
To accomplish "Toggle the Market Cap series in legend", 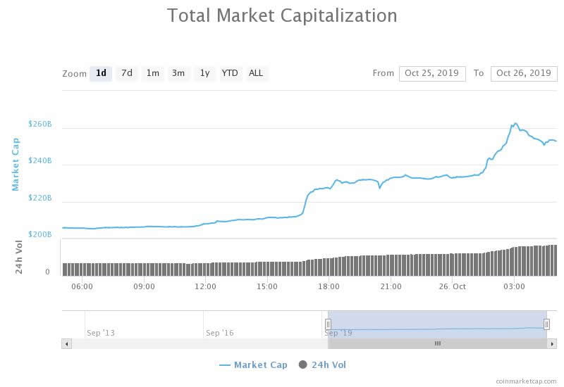I will pyautogui.click(x=254, y=364).
